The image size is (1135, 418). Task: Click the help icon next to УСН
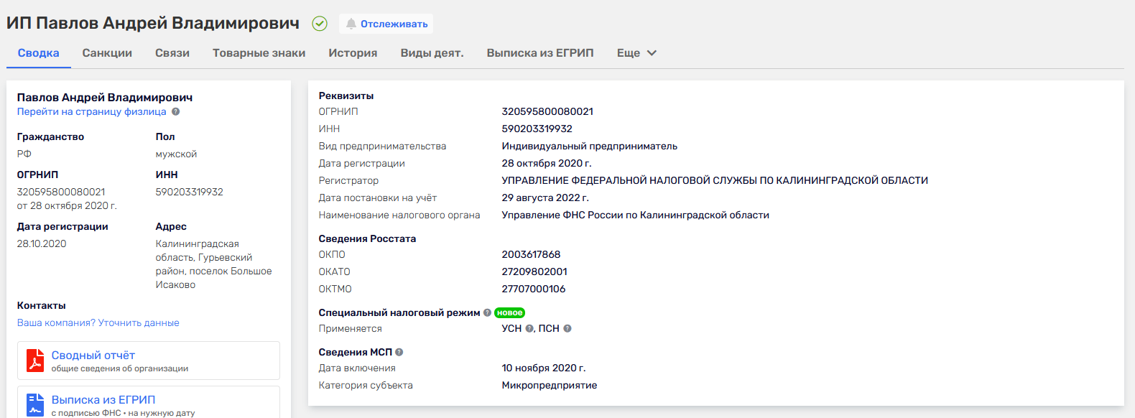click(x=529, y=329)
